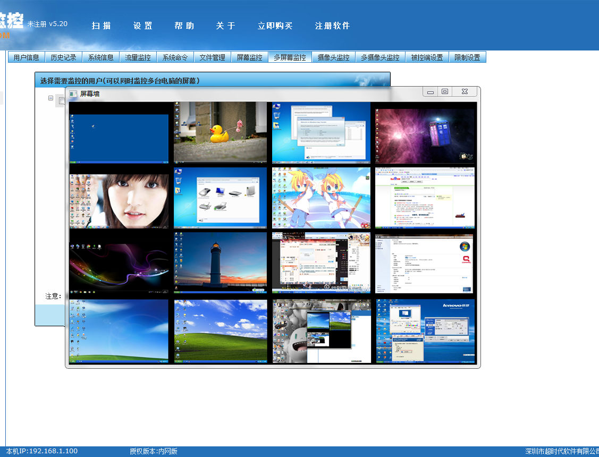Collapse the user tree node
This screenshot has height=457, width=599.
[x=50, y=98]
